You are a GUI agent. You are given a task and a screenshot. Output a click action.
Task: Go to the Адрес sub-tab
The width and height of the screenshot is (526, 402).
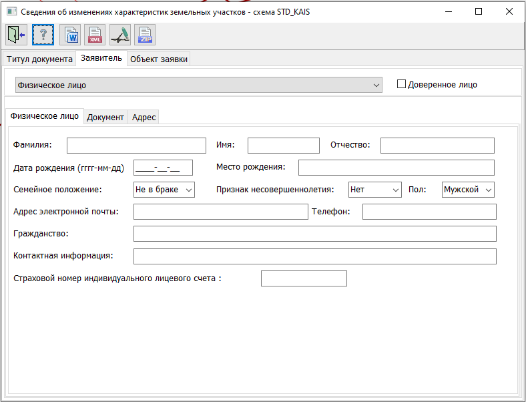[x=144, y=117]
